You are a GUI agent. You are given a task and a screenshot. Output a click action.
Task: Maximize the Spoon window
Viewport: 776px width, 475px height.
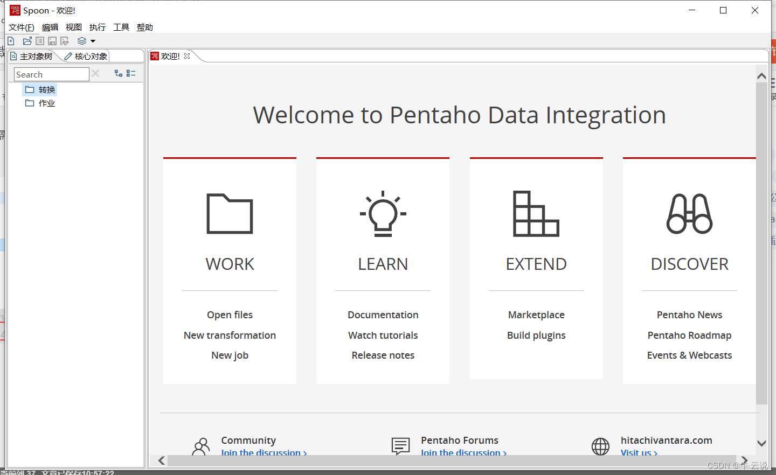(723, 10)
